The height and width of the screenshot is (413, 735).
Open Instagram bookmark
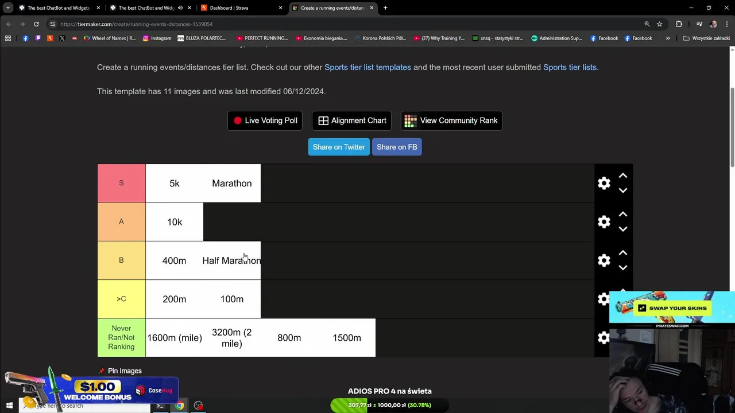(x=157, y=38)
